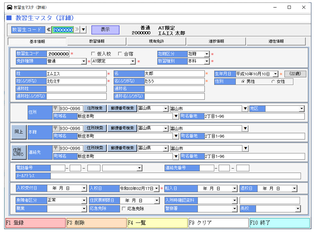The height and width of the screenshot is (232, 315).
Task: Click the 住所 町名番地 field
Action: pos(254,116)
